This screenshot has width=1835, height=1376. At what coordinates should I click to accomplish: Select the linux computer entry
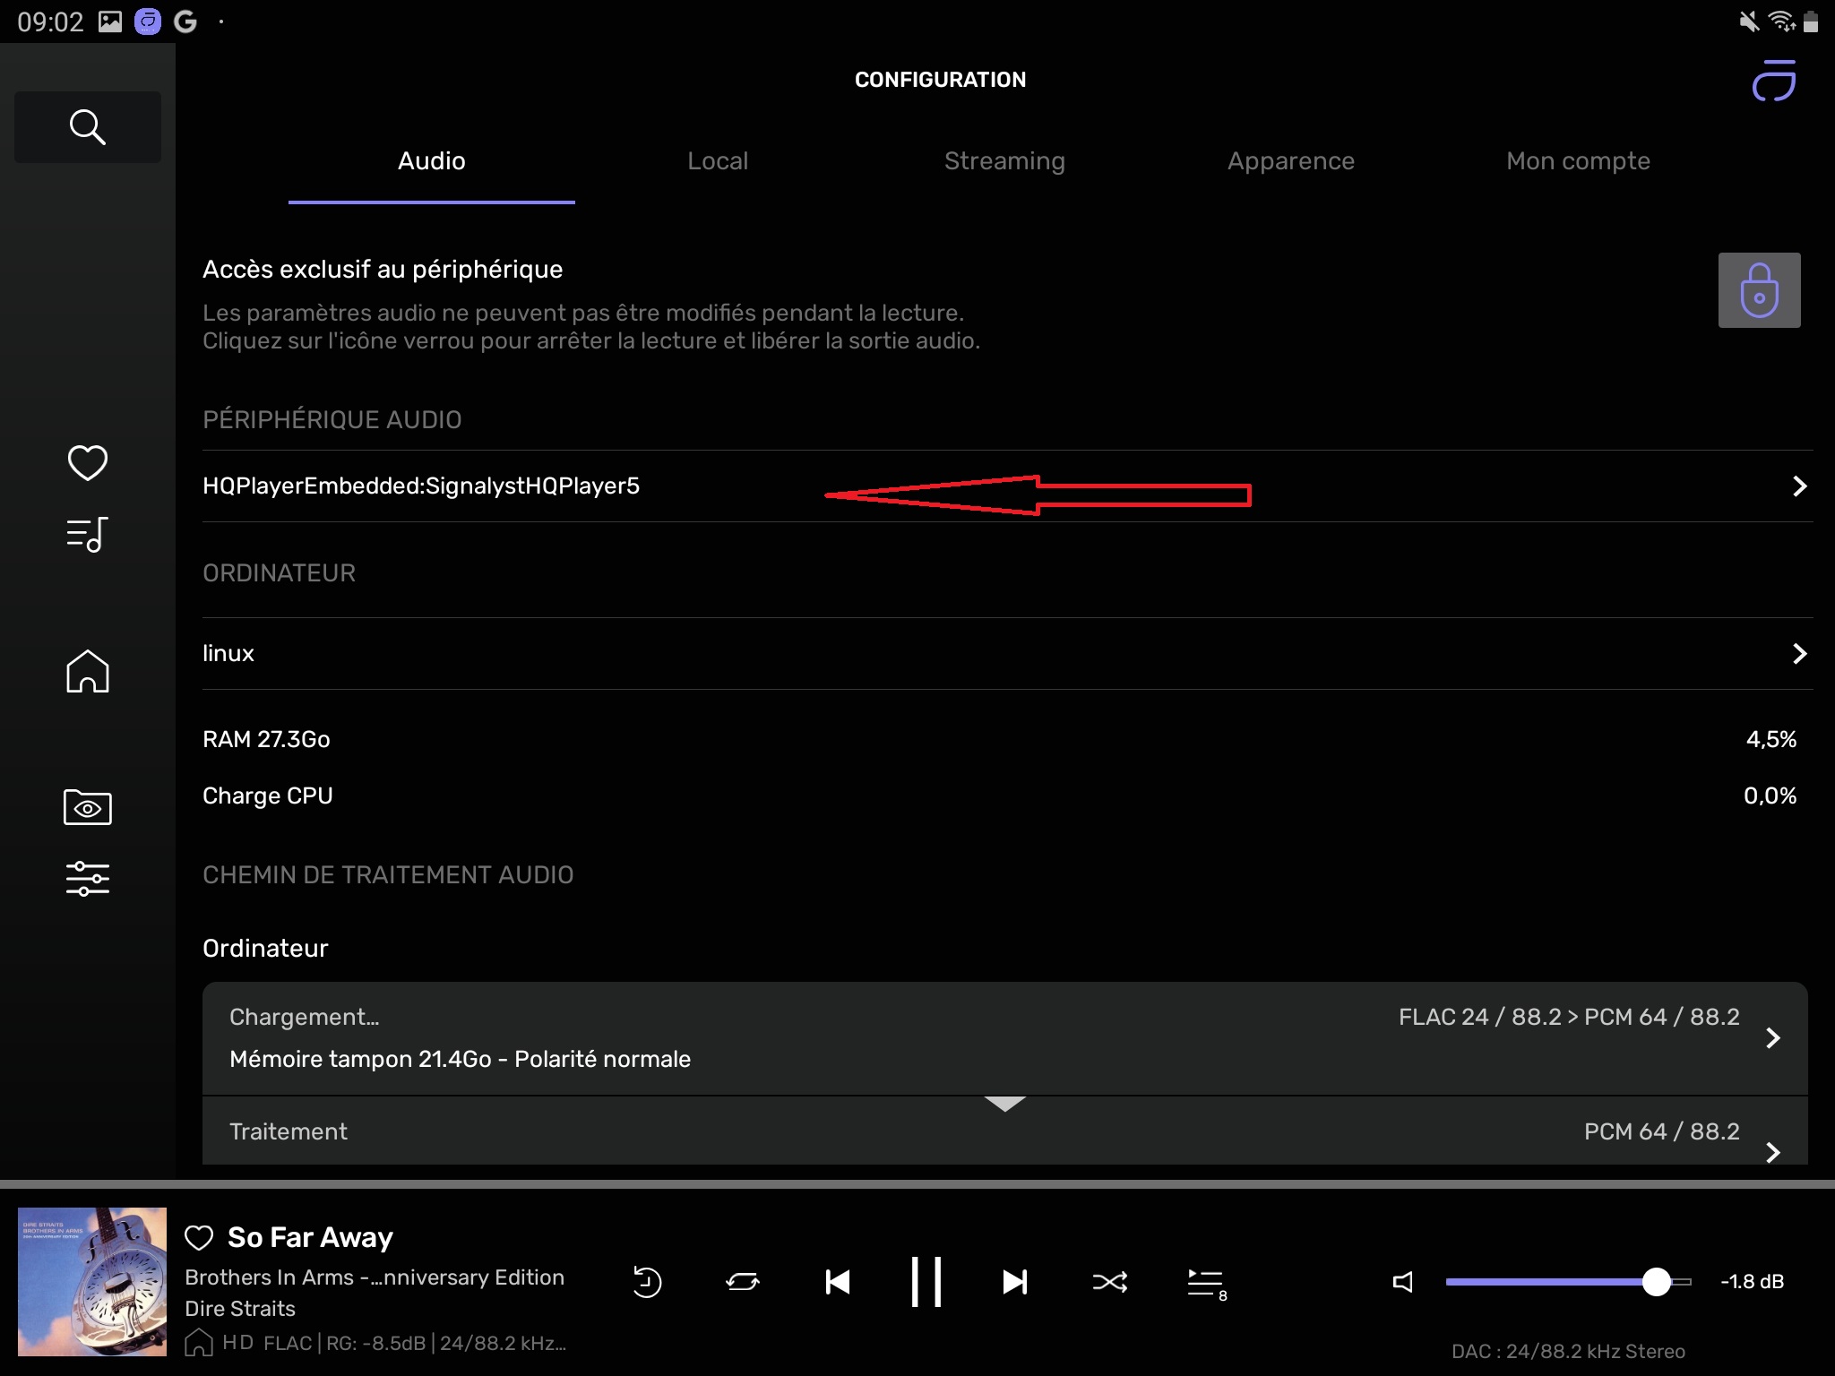click(x=1008, y=653)
